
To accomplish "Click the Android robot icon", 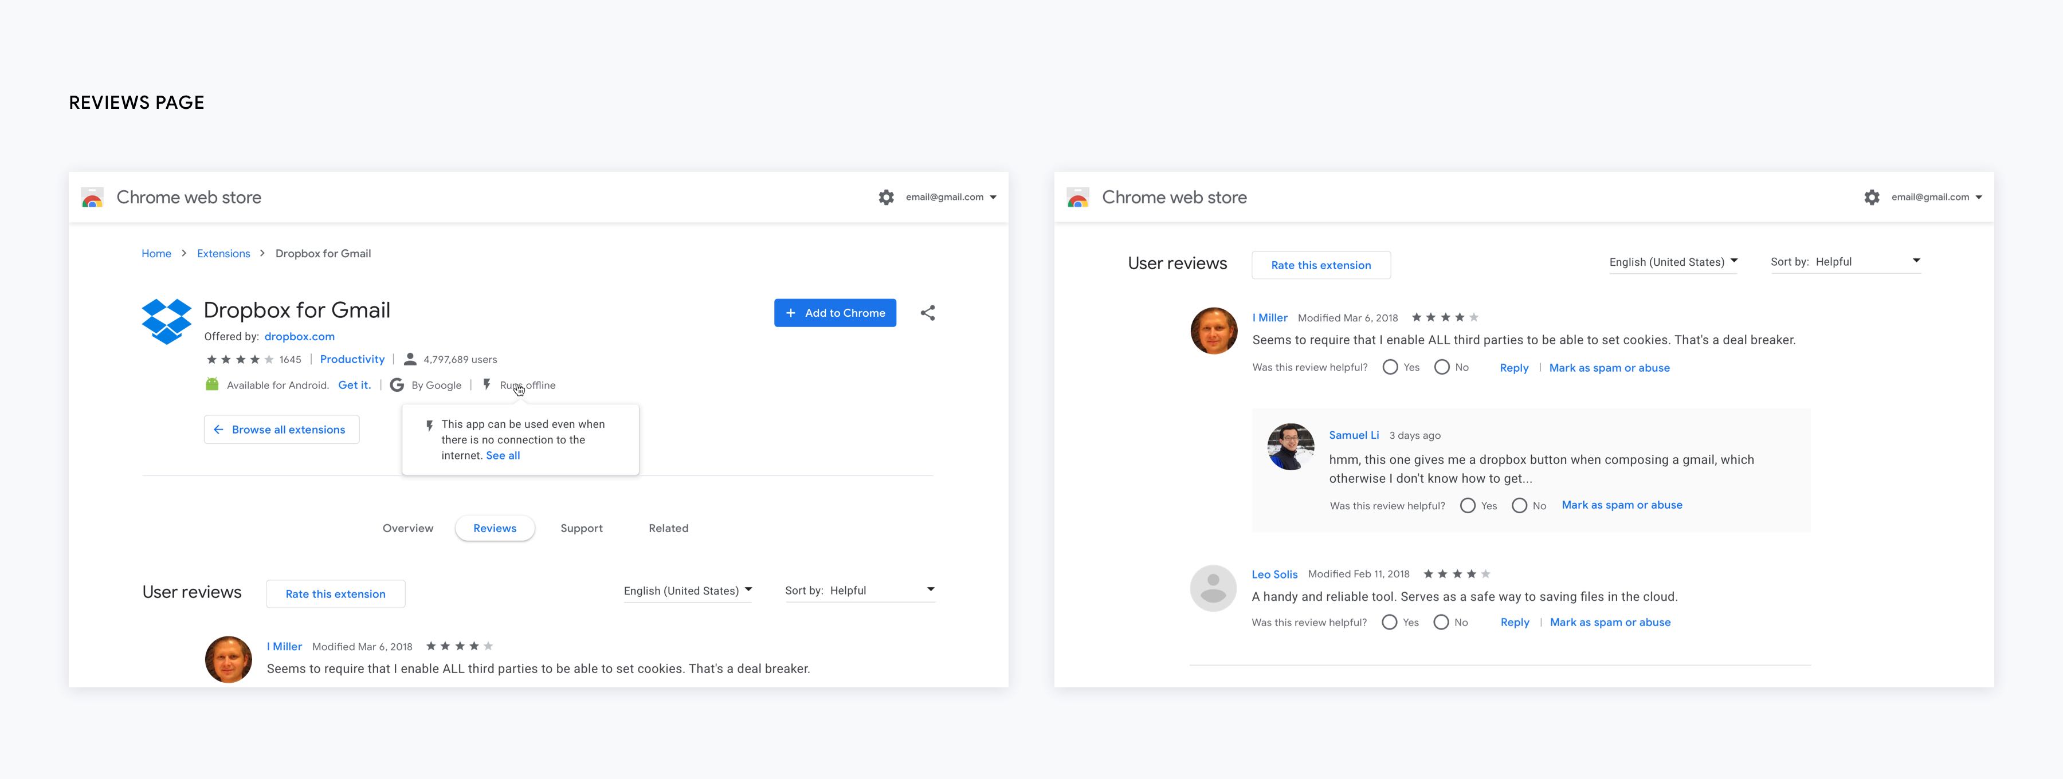I will (212, 385).
